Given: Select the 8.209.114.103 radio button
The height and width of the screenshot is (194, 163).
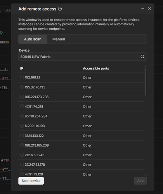Looking at the screenshot, I should point(22,126).
